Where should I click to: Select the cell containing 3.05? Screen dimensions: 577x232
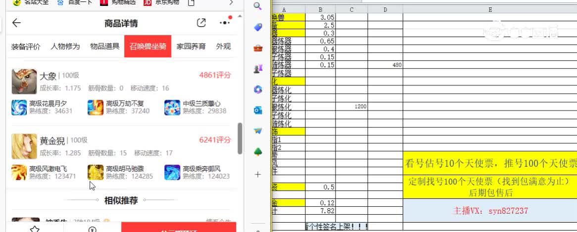click(321, 17)
